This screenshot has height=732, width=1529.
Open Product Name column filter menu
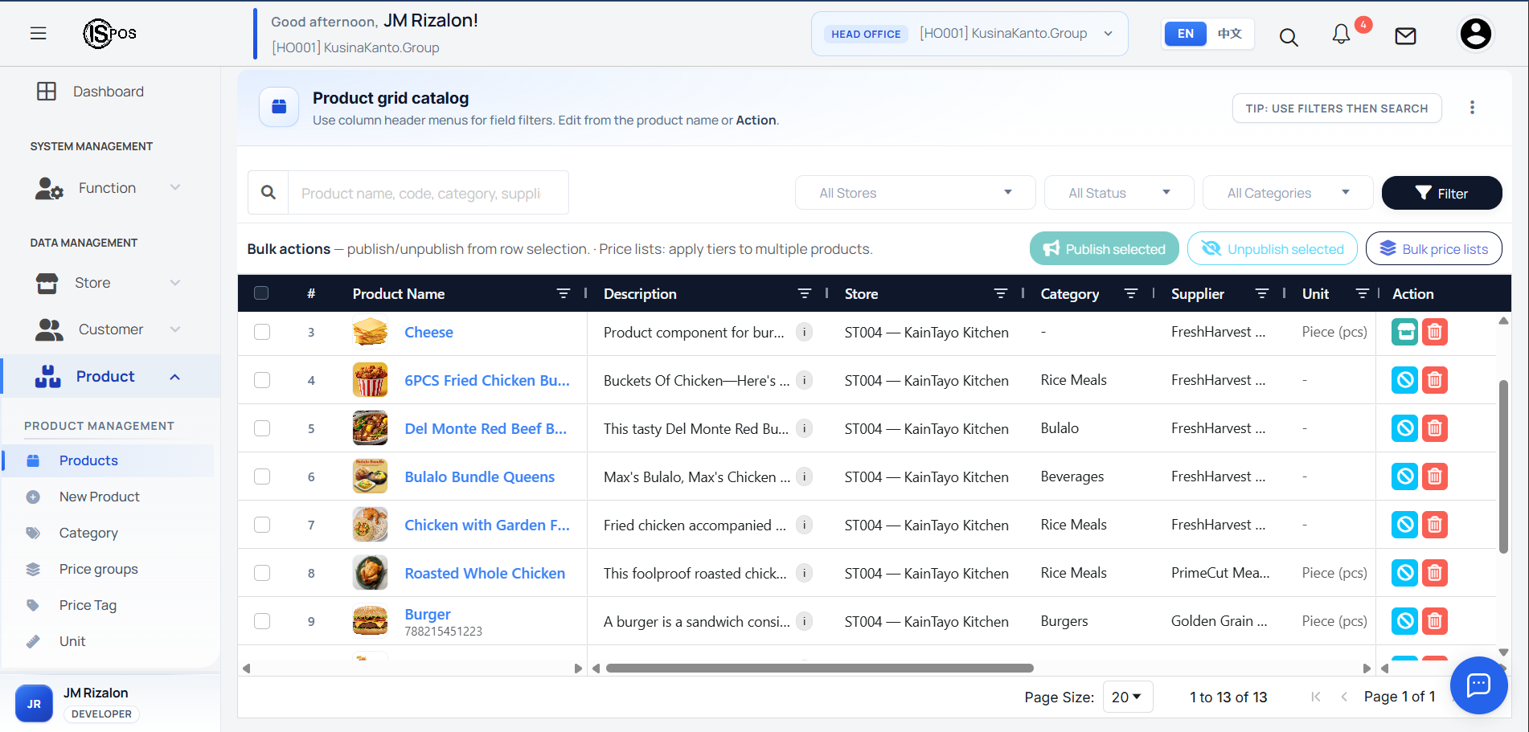[564, 293]
